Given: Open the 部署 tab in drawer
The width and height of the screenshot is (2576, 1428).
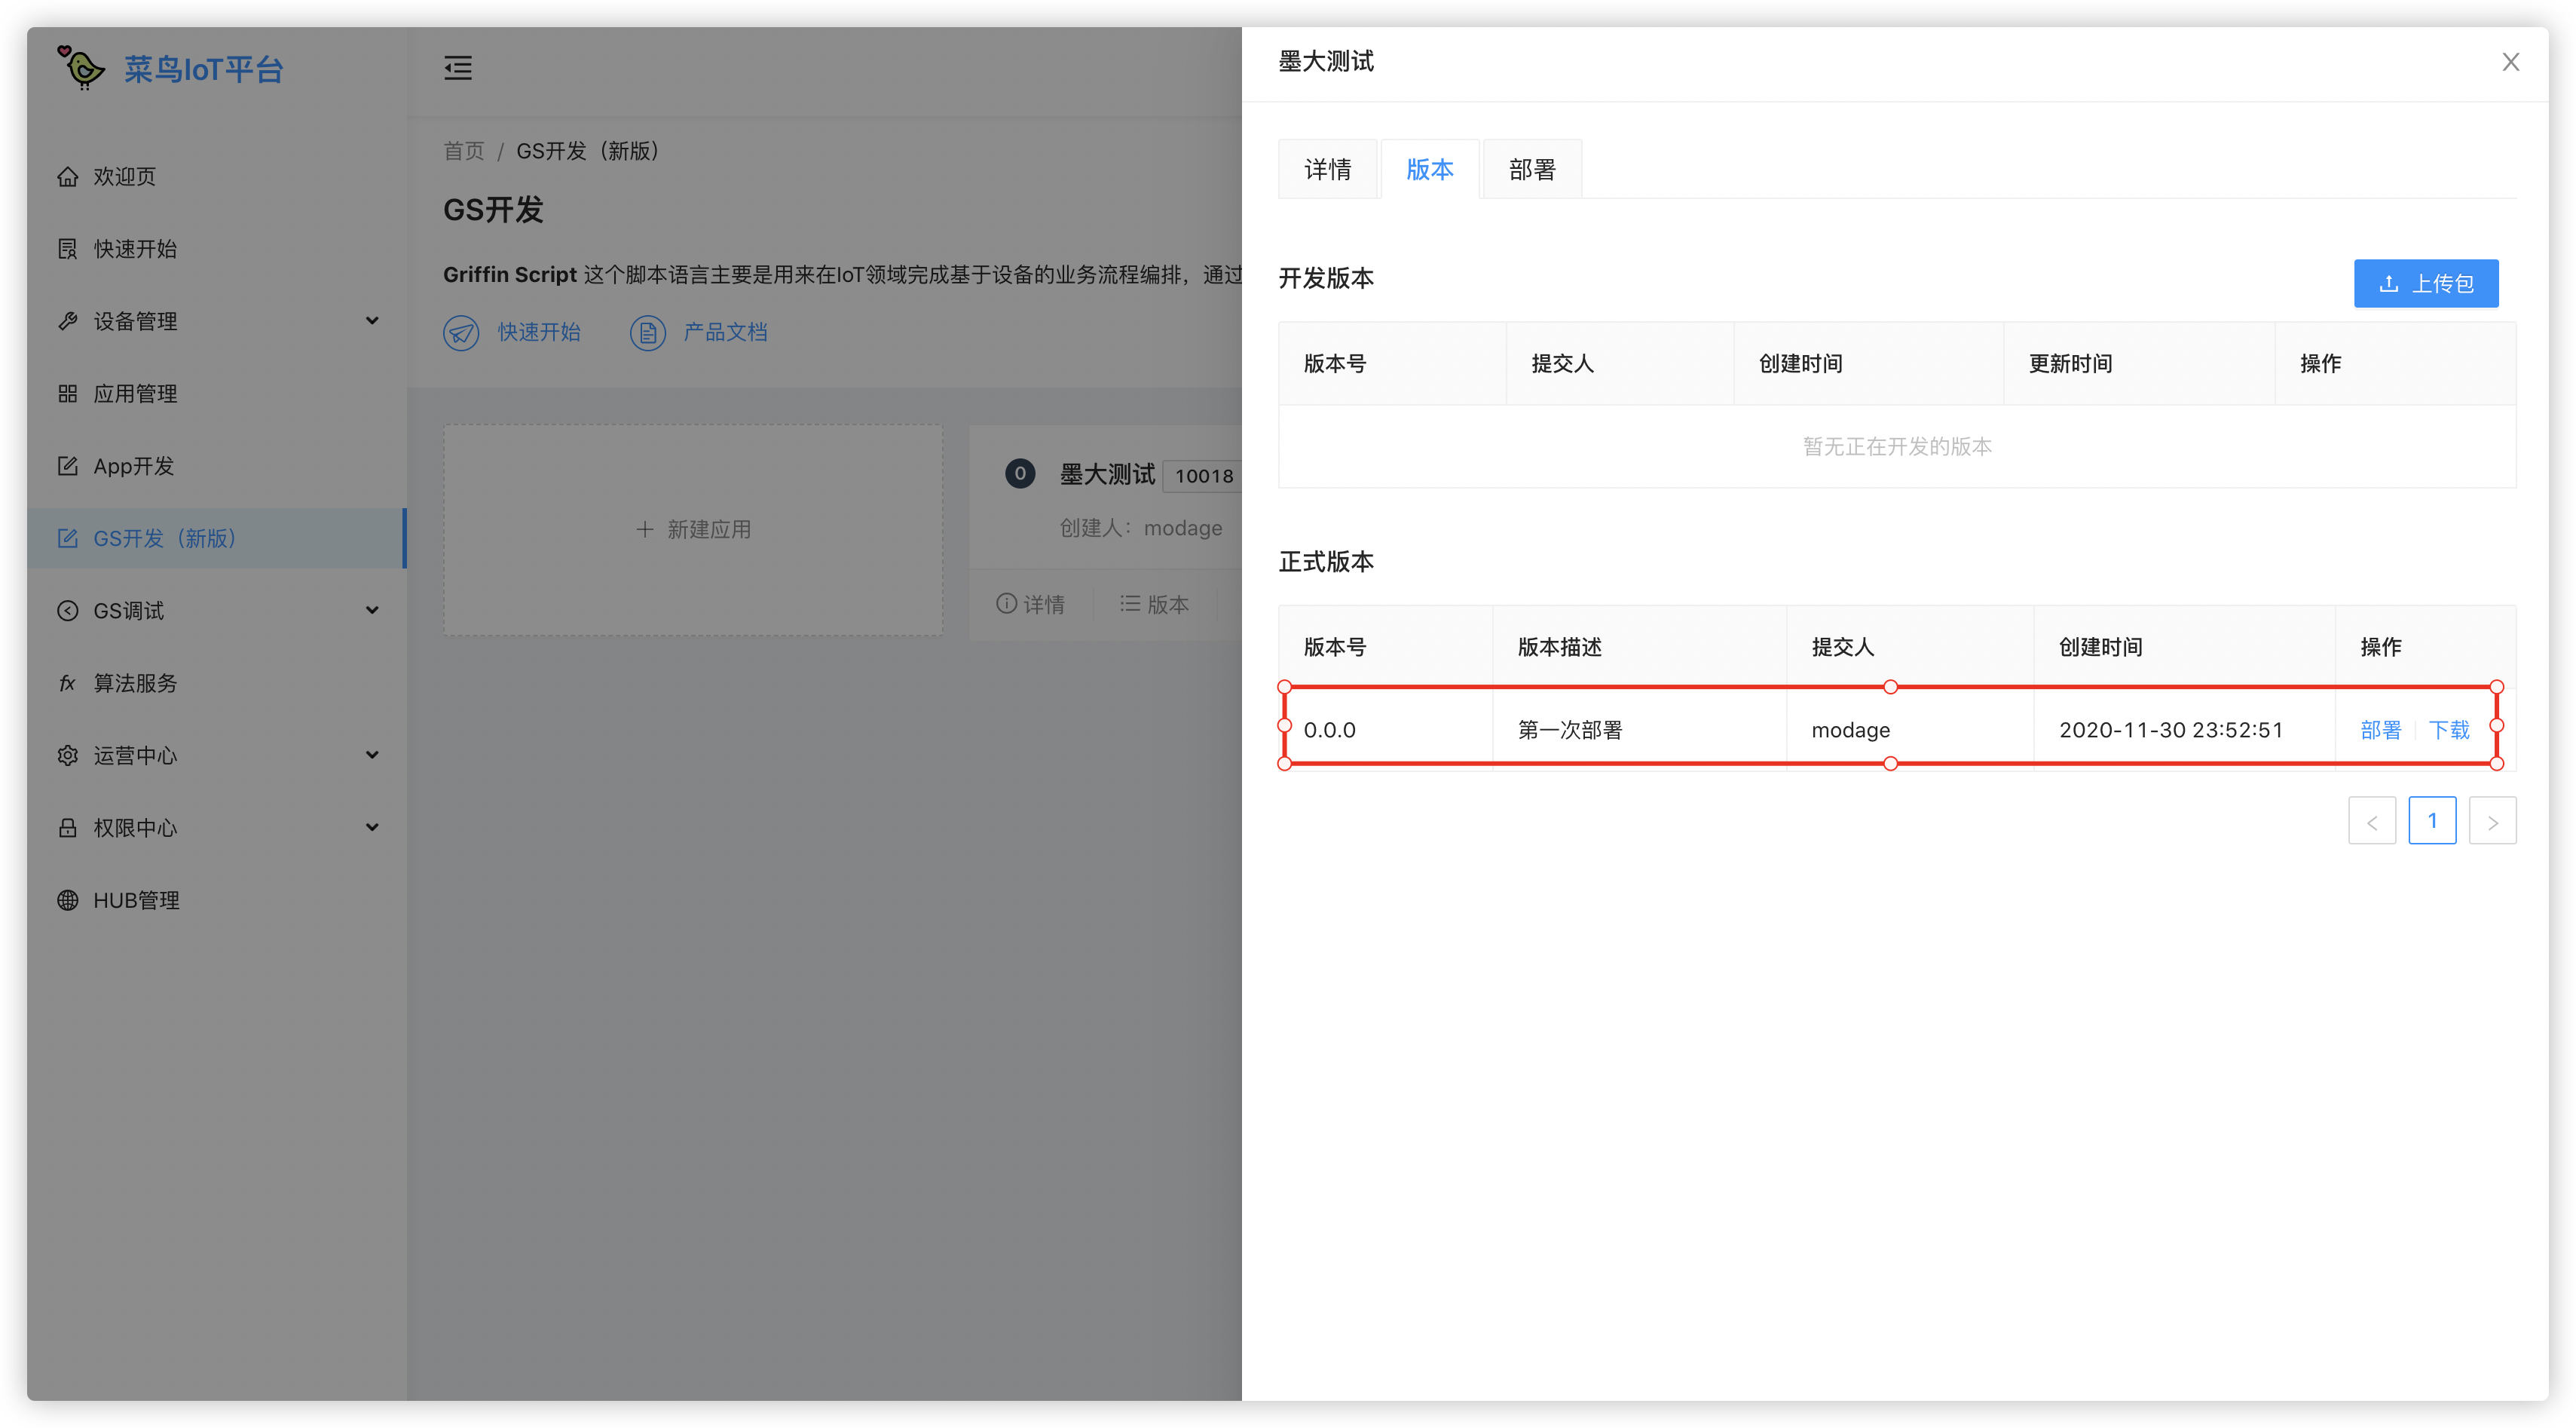Looking at the screenshot, I should coord(1532,169).
